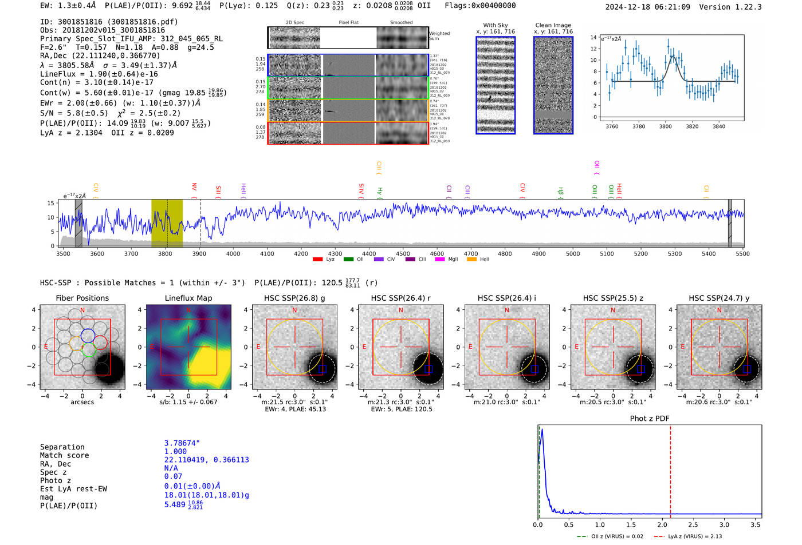This screenshot has width=802, height=545.
Task: Select the red-bordered 2D spectrum row
Action: coord(348,133)
